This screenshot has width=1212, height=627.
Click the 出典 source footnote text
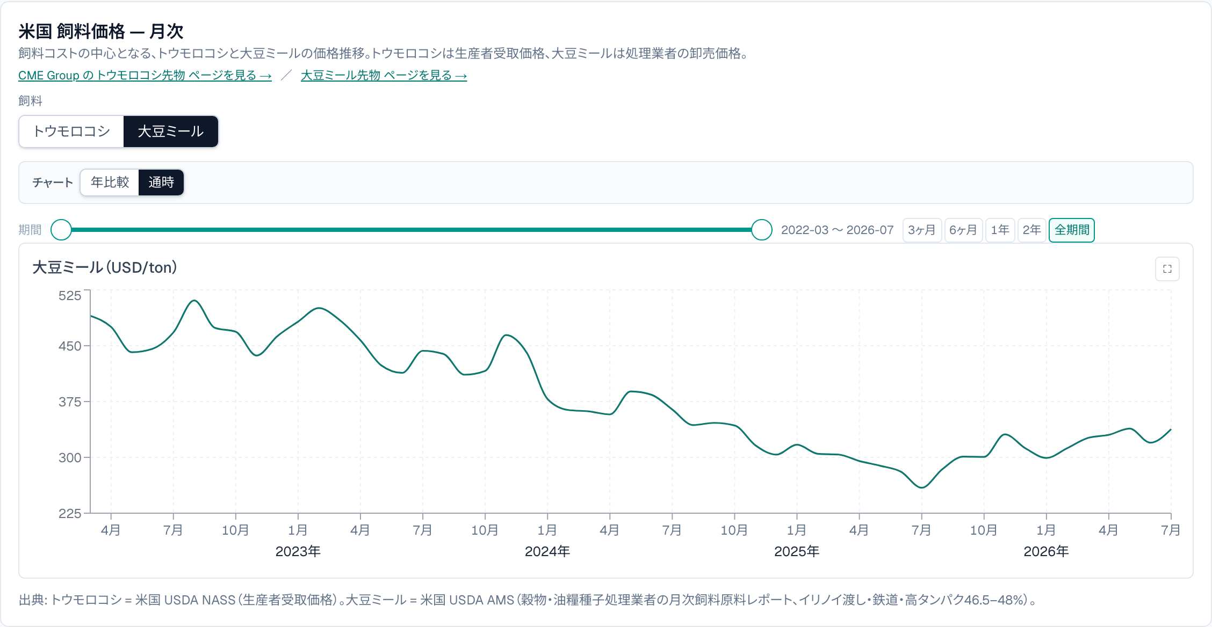coord(527,600)
